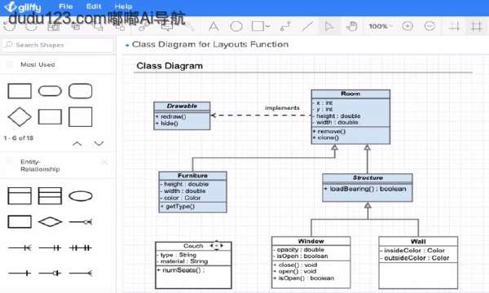Screen dimensions: 489x293
Task: Choose the Connector tool icon
Action: 285,27
